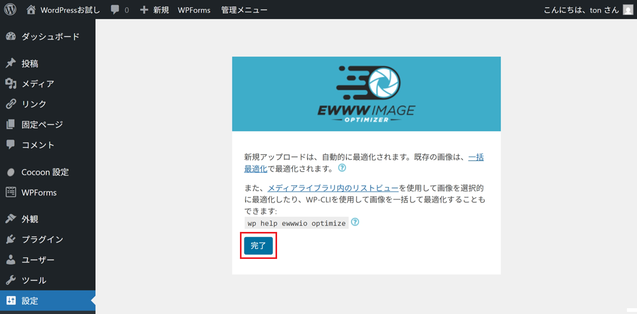The height and width of the screenshot is (314, 637).
Task: Click the plus icon for 新規
Action: 144,10
